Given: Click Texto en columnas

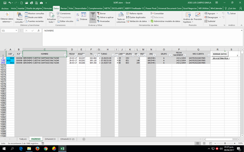Looking at the screenshot, I should [x=121, y=18].
